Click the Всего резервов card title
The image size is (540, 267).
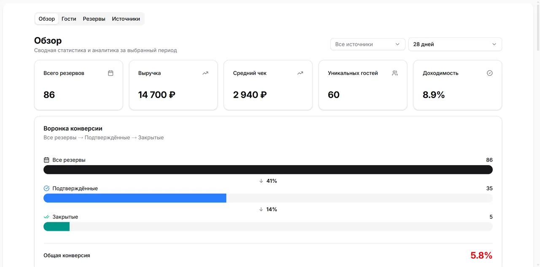(64, 73)
